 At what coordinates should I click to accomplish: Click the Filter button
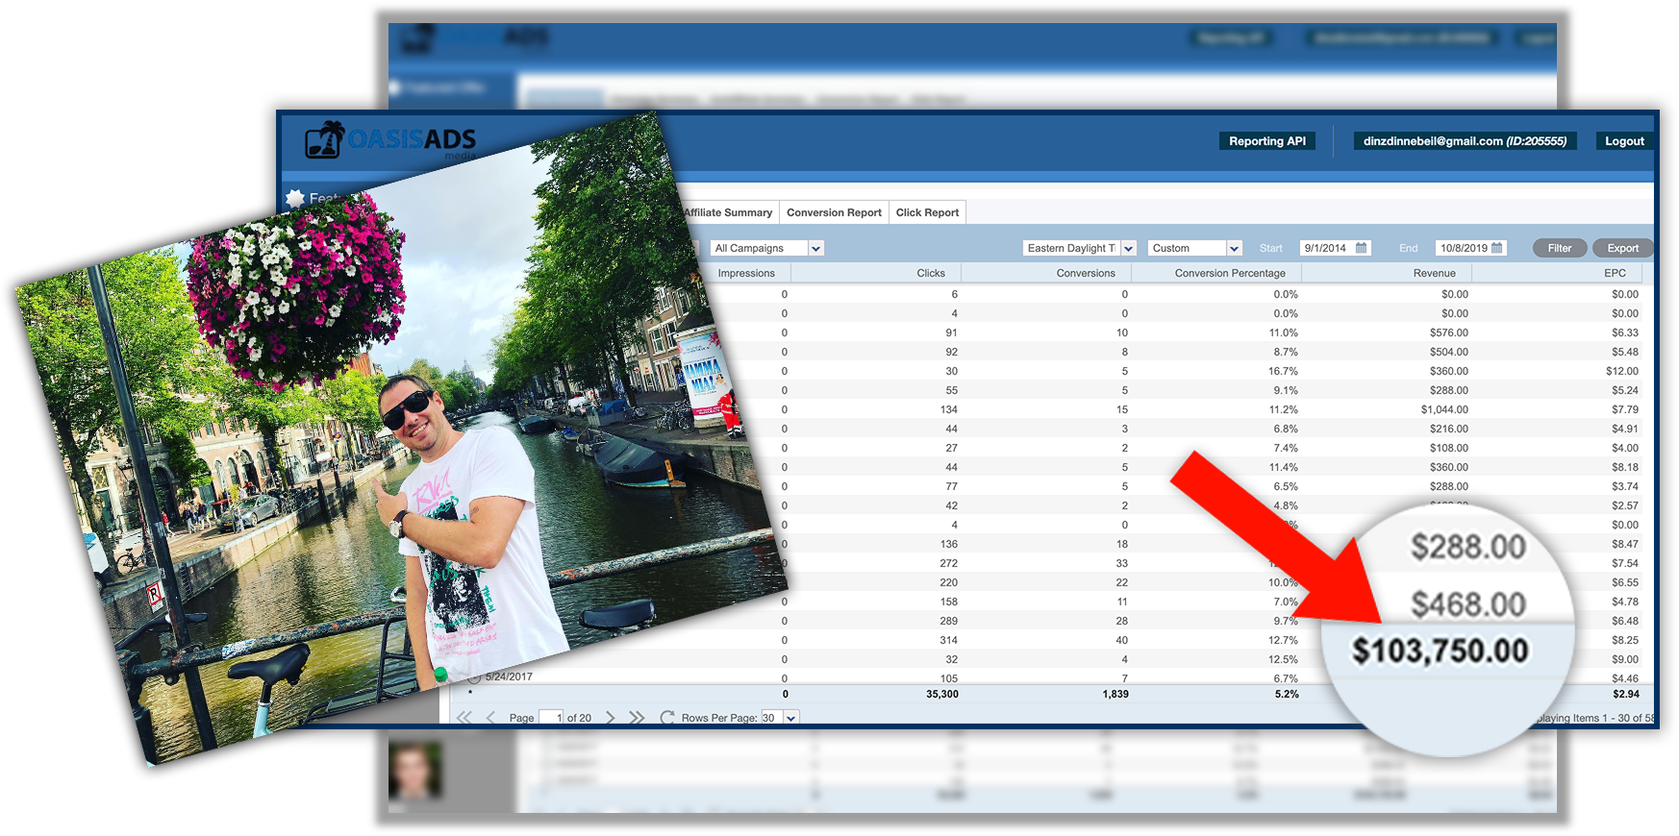(1560, 248)
